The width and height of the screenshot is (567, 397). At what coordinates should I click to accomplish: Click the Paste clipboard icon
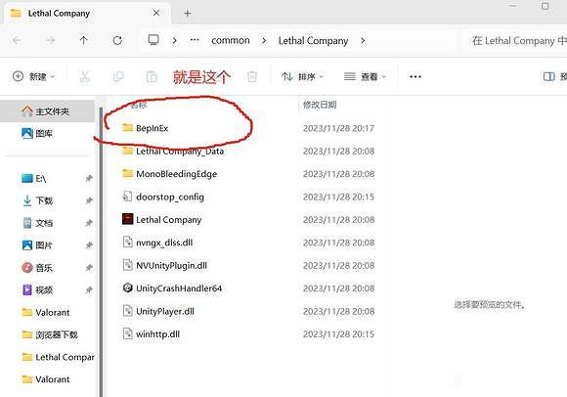coord(152,76)
